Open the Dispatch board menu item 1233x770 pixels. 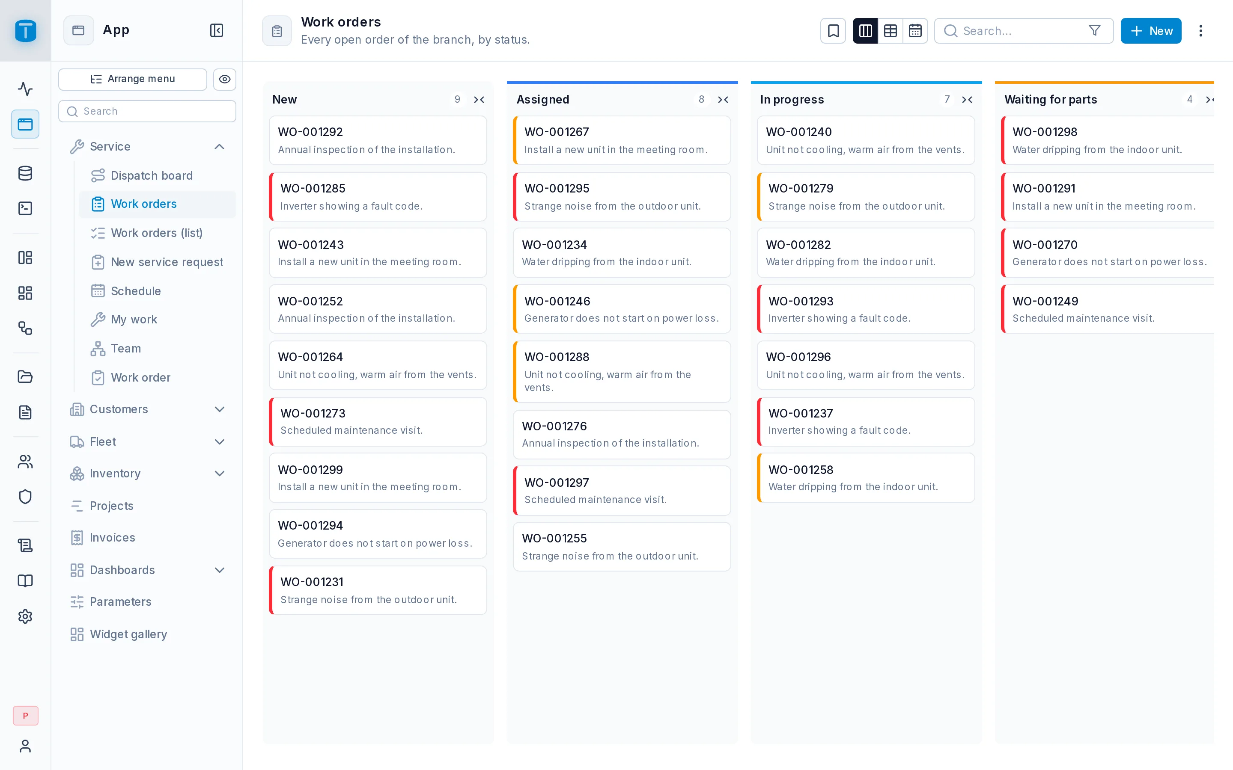tap(157, 175)
